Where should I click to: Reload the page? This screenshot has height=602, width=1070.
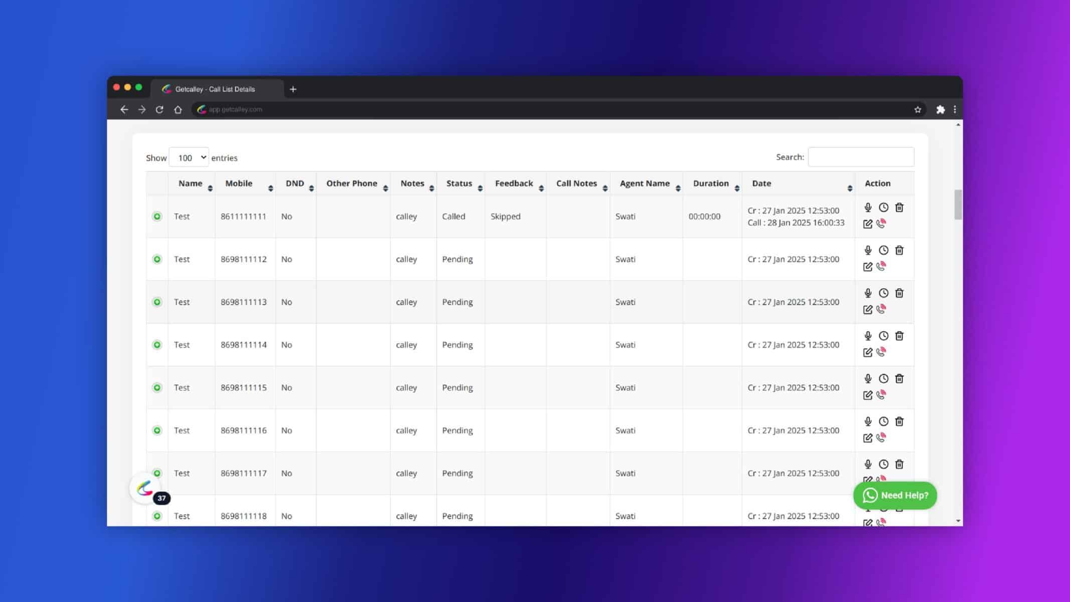160,109
